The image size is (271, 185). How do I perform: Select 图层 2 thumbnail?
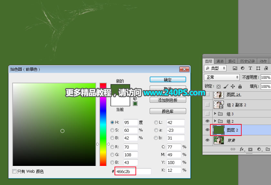219,130
